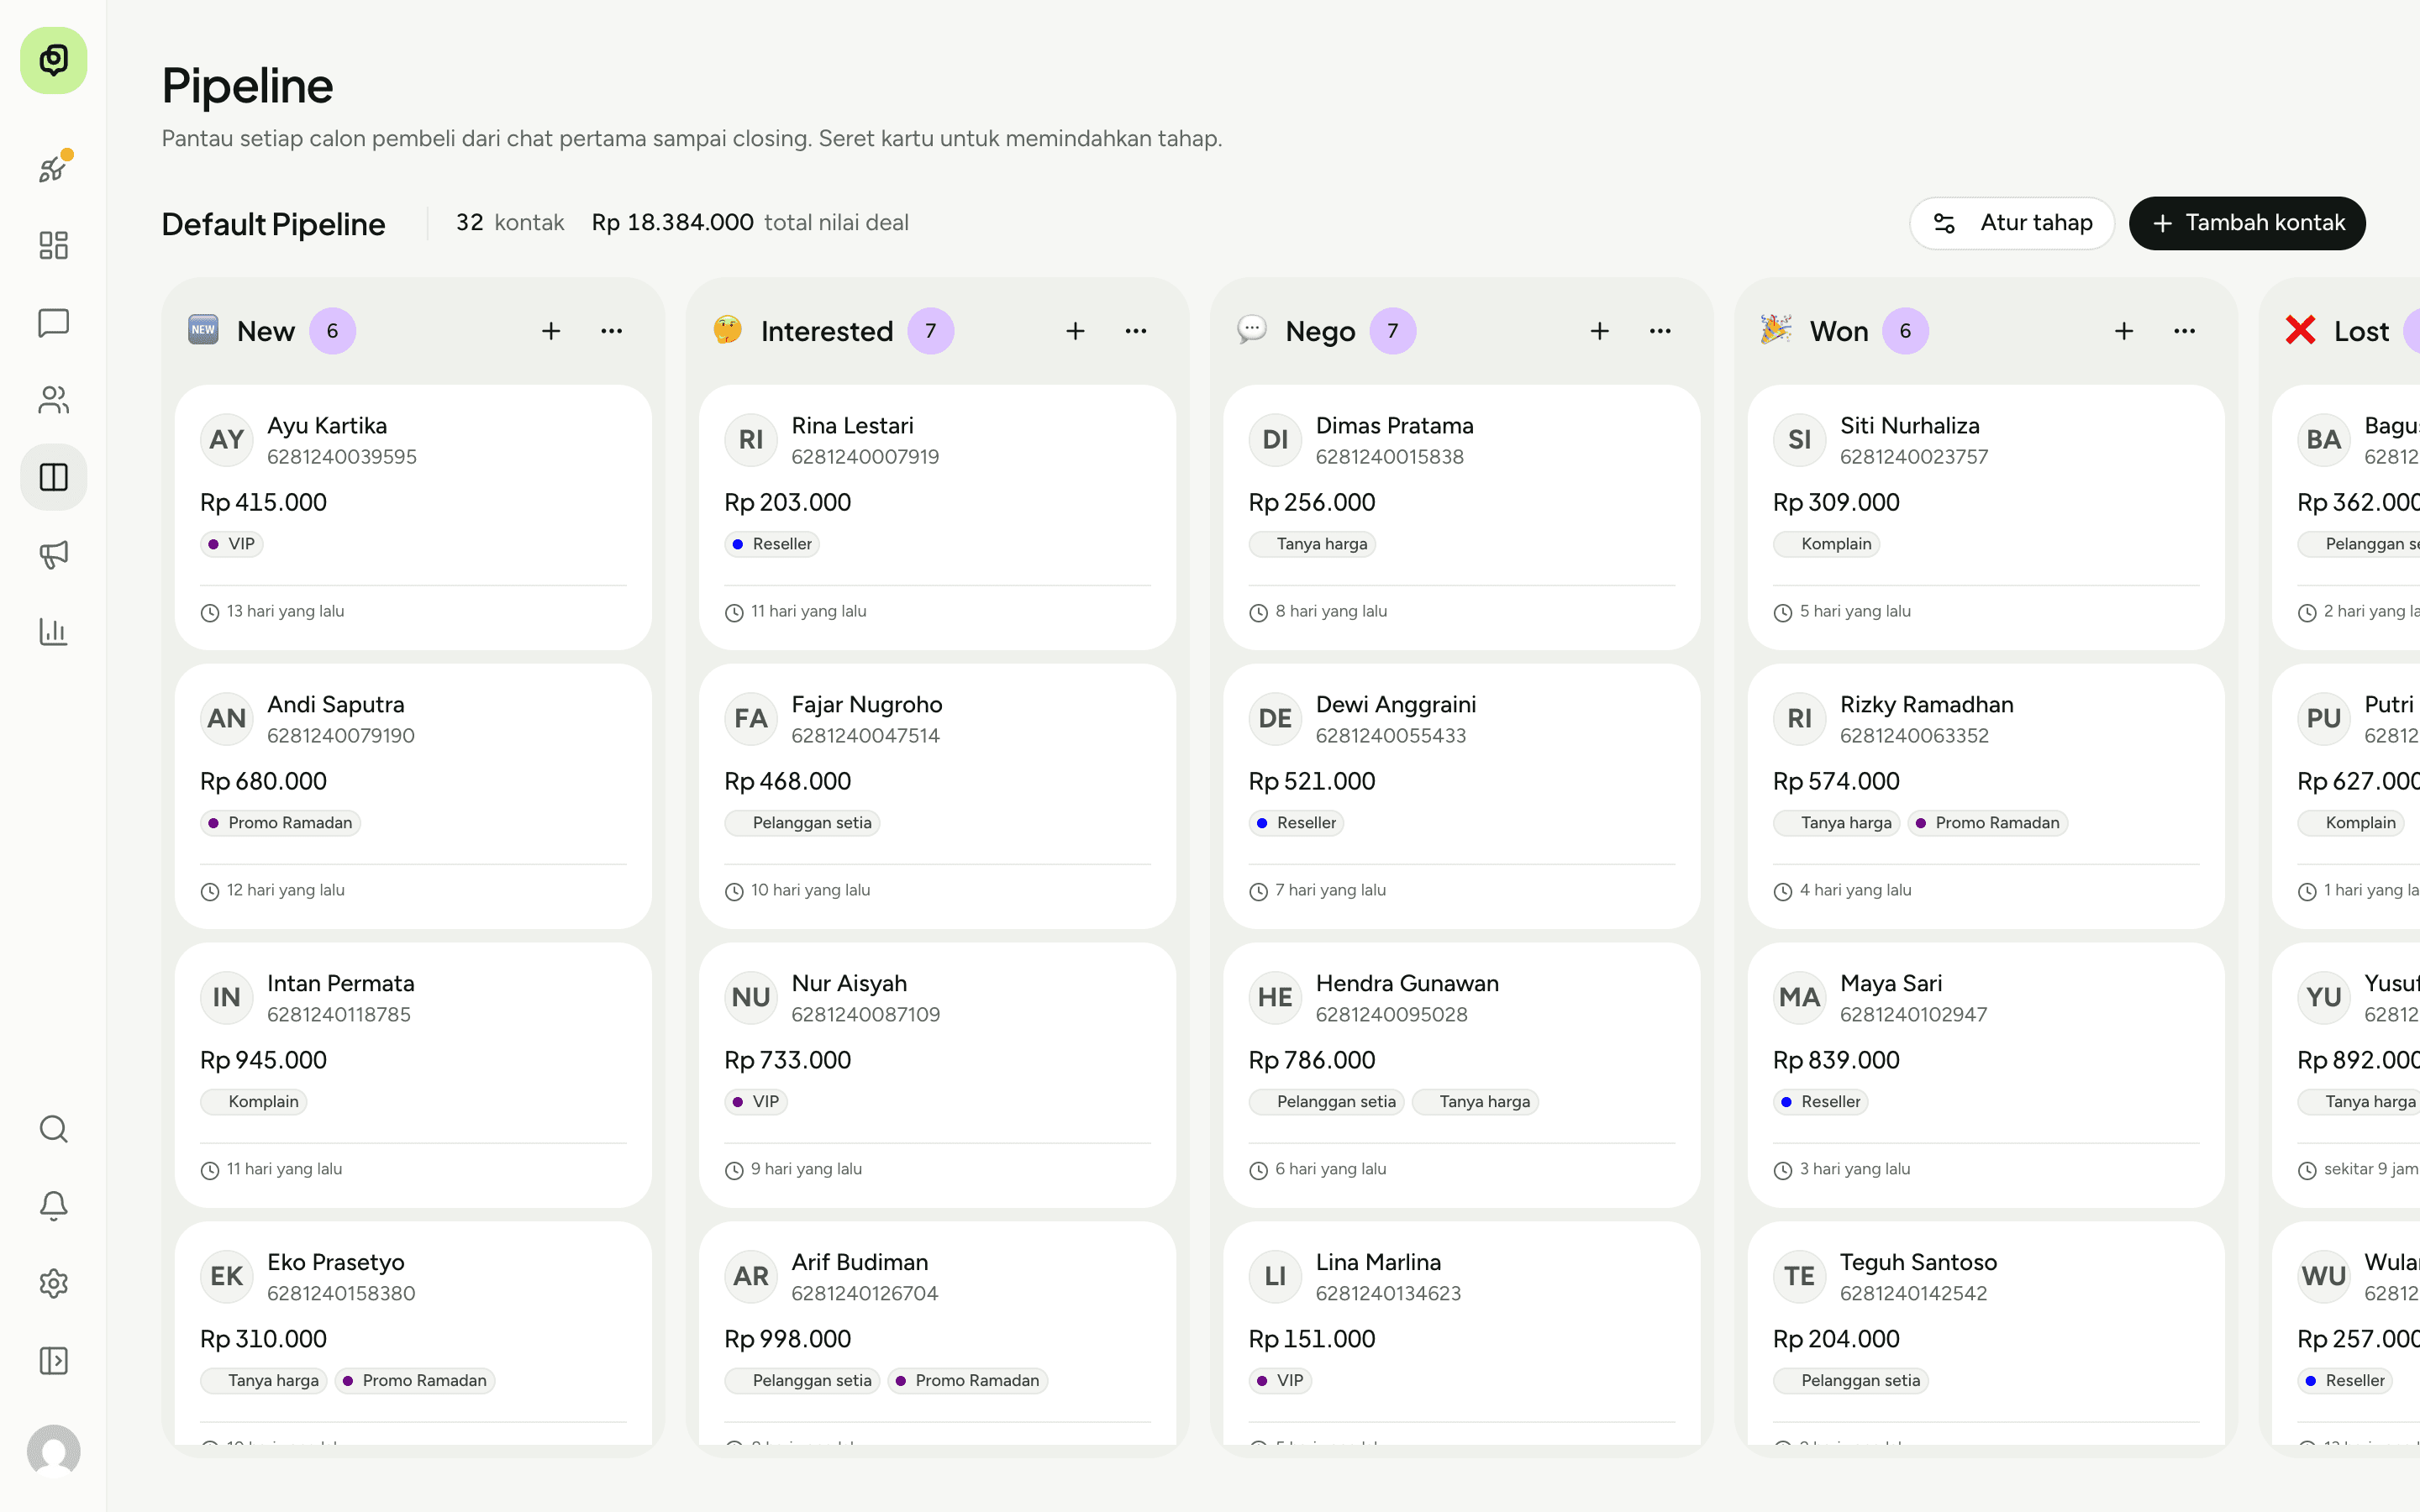Click the Komplain tag on Intan Permata
The height and width of the screenshot is (1512, 2420).
(254, 1102)
